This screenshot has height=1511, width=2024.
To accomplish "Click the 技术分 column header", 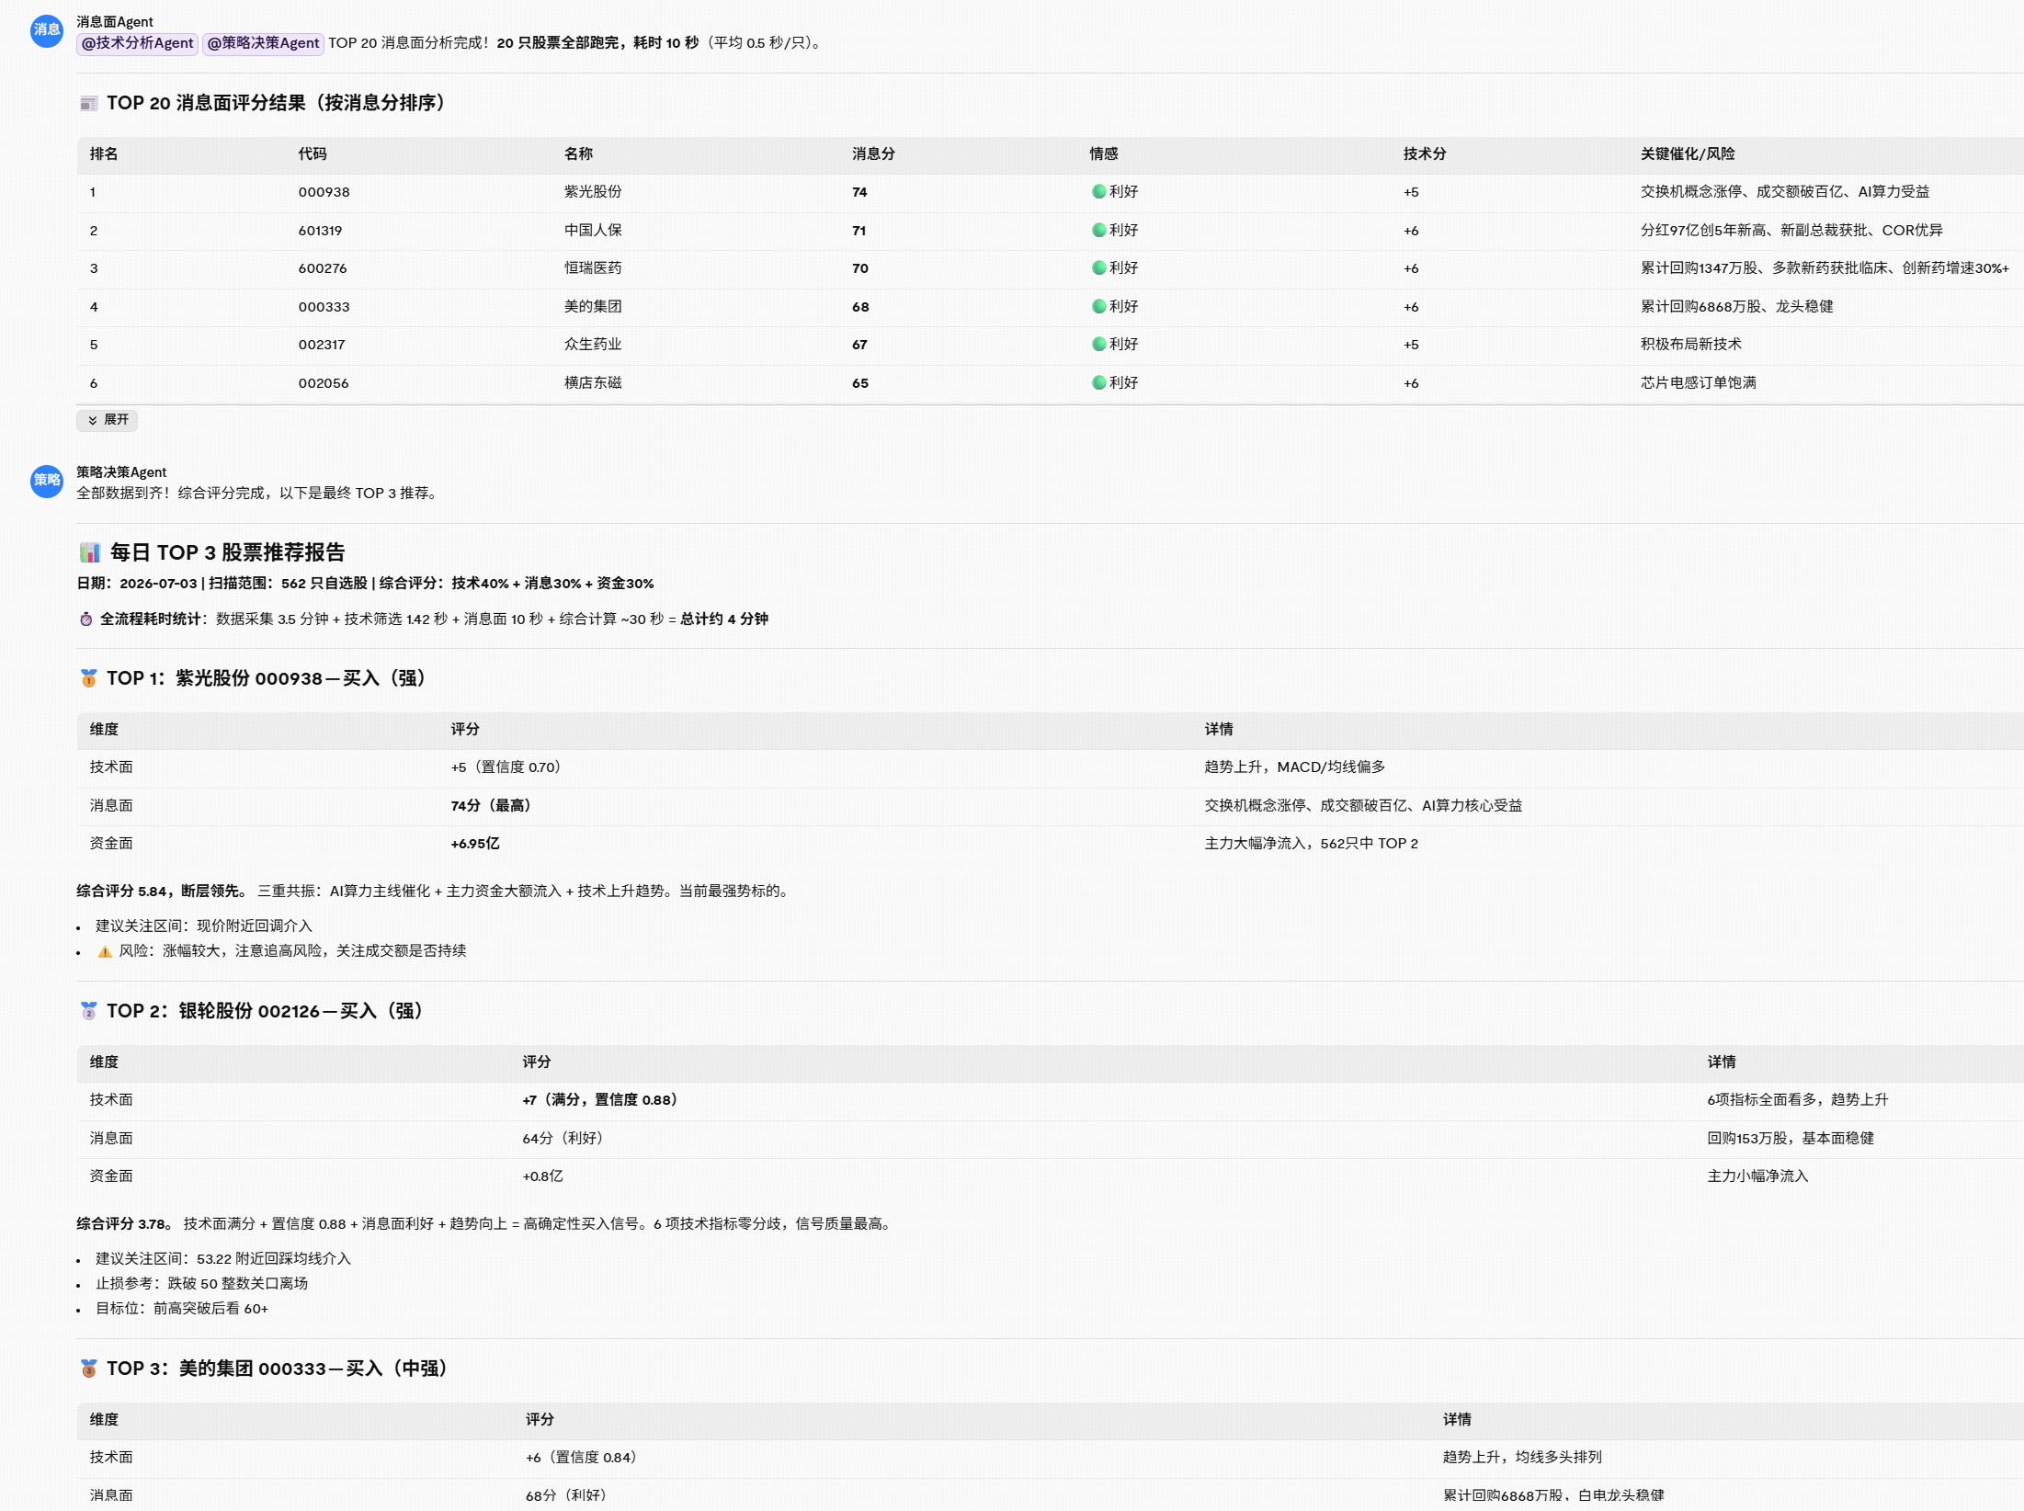I will coord(1425,154).
